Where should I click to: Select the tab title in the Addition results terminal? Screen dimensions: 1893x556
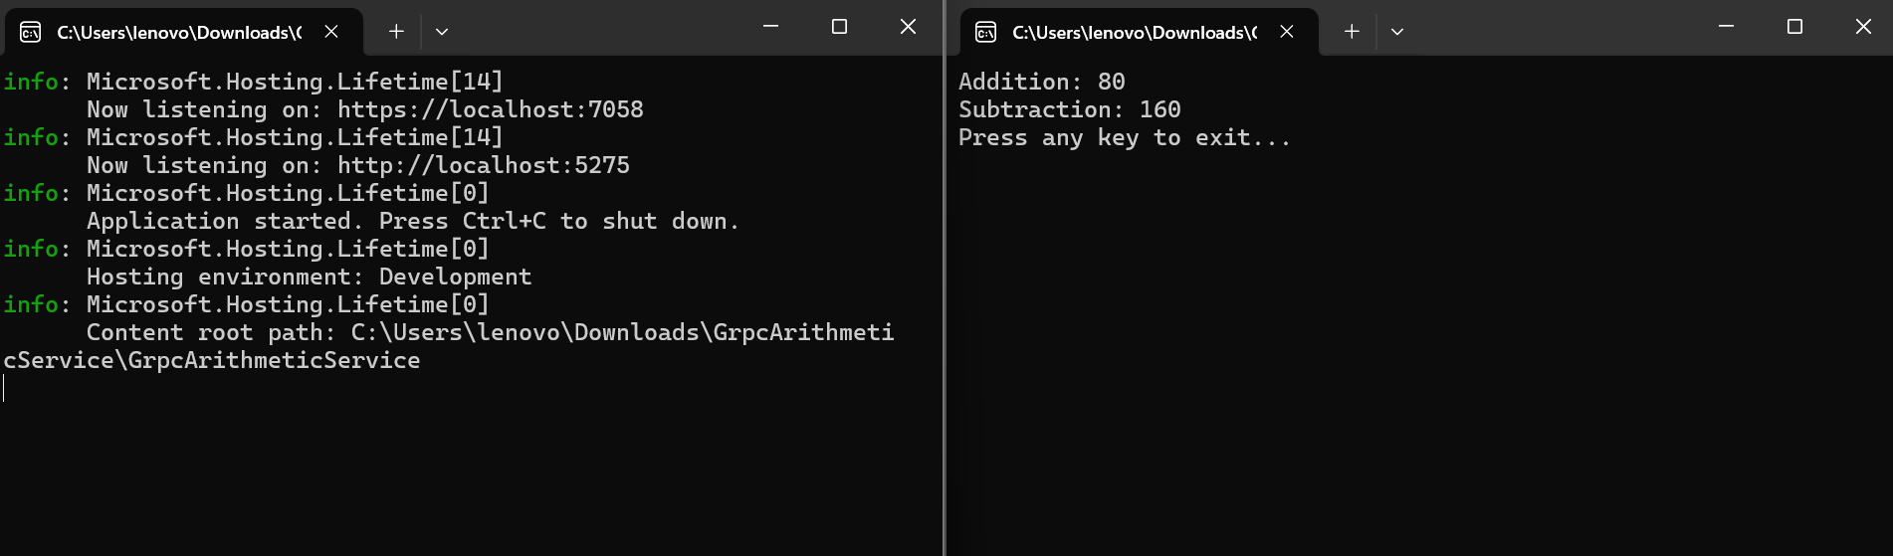point(1135,33)
